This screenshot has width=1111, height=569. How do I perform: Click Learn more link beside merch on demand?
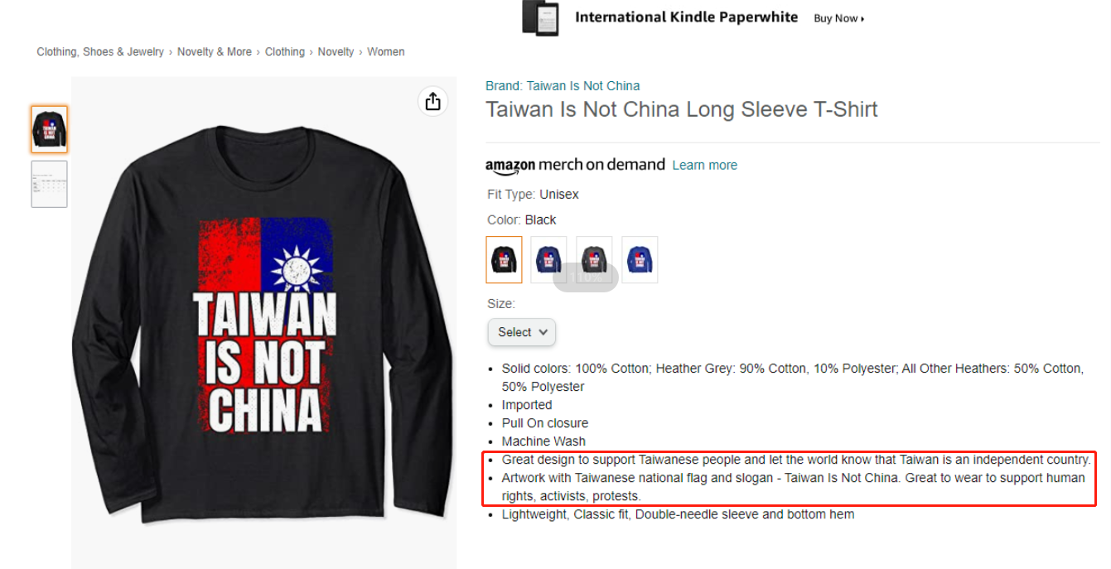tap(704, 166)
